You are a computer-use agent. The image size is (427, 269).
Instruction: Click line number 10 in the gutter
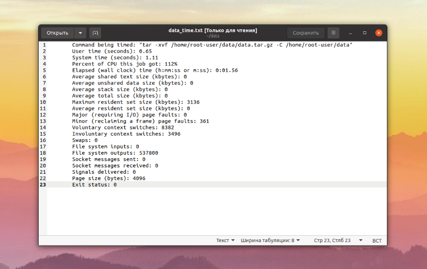pos(43,102)
